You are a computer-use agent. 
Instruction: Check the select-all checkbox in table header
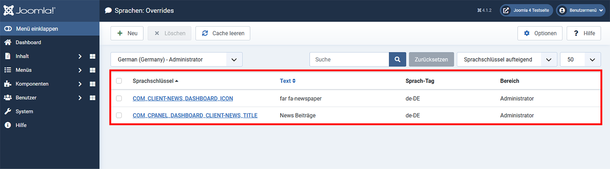[119, 81]
